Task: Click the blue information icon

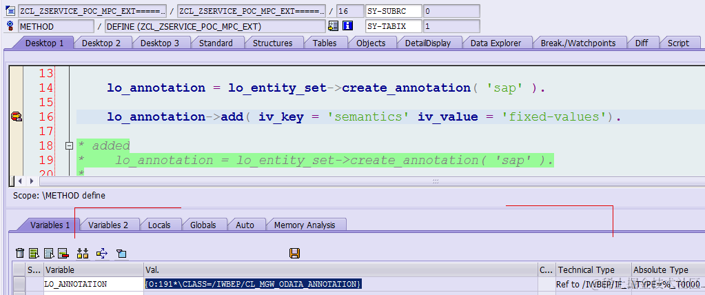Action: pyautogui.click(x=347, y=26)
